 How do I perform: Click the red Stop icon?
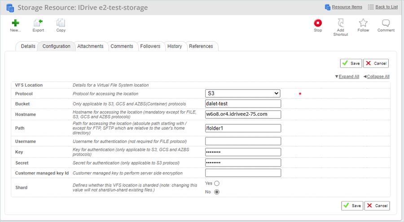click(318, 23)
